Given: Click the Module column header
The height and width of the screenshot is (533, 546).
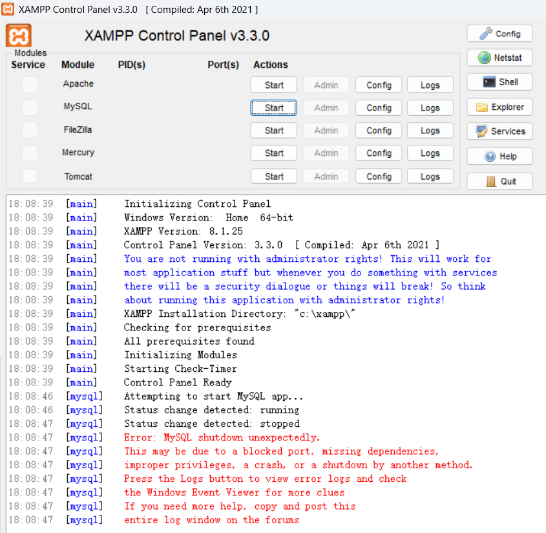Looking at the screenshot, I should [78, 65].
